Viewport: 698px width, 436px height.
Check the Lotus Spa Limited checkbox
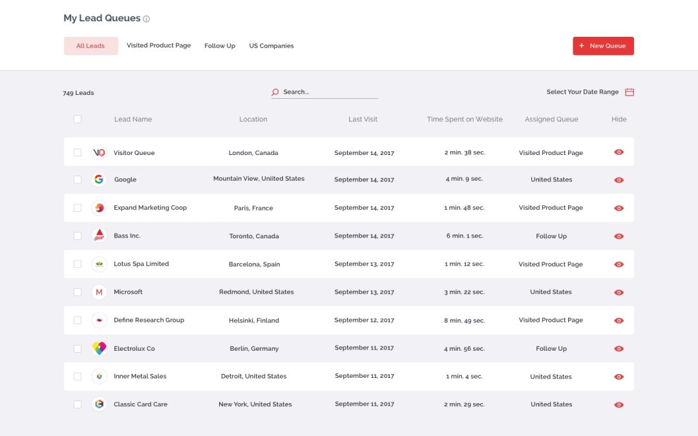(x=78, y=264)
